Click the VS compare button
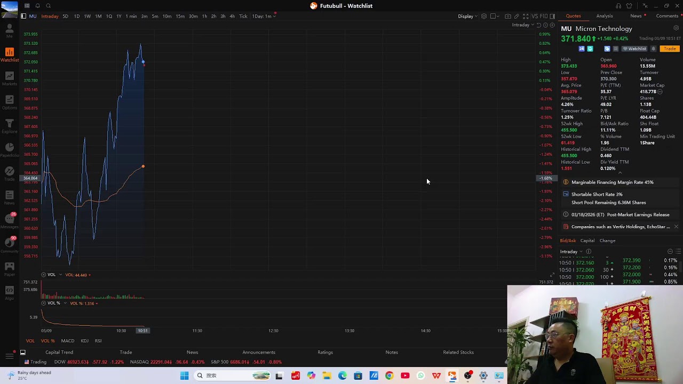The height and width of the screenshot is (384, 683). tap(535, 16)
